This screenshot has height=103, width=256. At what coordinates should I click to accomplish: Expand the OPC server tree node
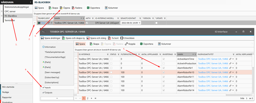point(2,11)
